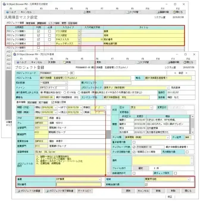Click 削除 F3 toolbar button in プロジェクト登録
Image resolution: width=200 pixels, height=201 pixels.
click(x=52, y=62)
